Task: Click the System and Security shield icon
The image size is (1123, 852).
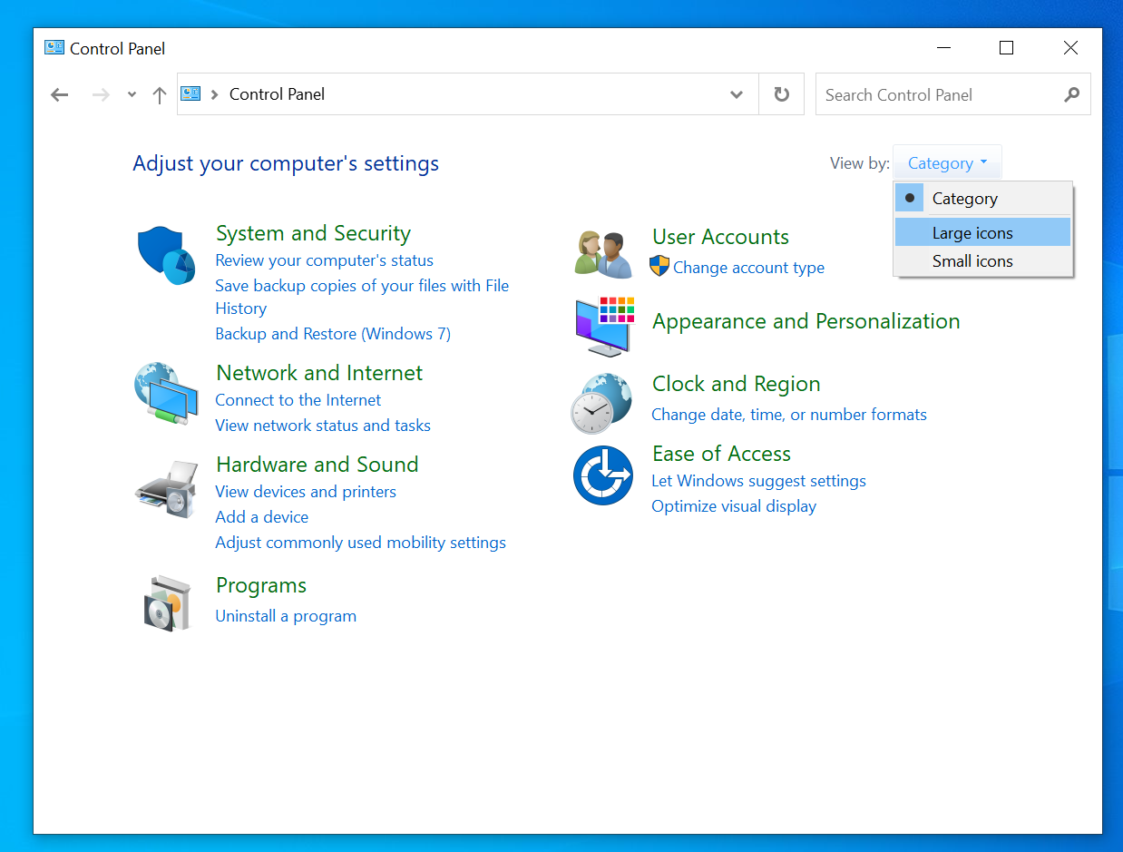Action: (166, 254)
